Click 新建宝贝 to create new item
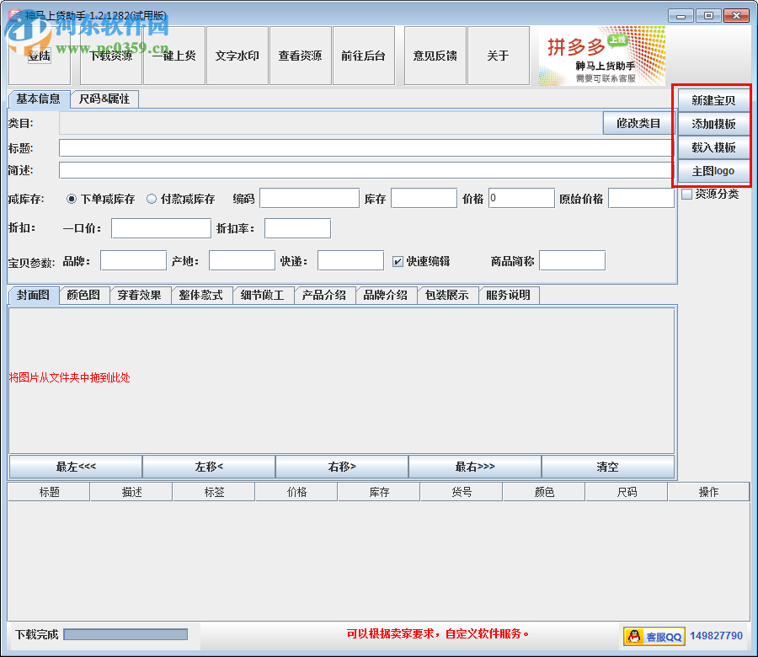Screen dimensions: 758x657 (x=712, y=100)
